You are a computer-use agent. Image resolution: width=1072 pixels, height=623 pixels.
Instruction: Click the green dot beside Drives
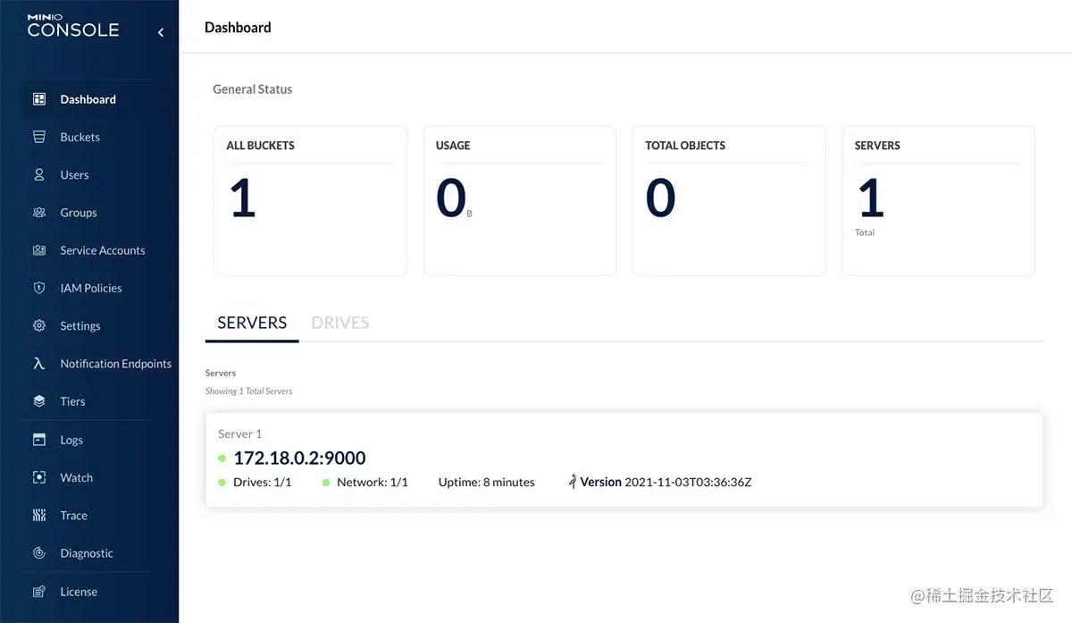click(222, 483)
